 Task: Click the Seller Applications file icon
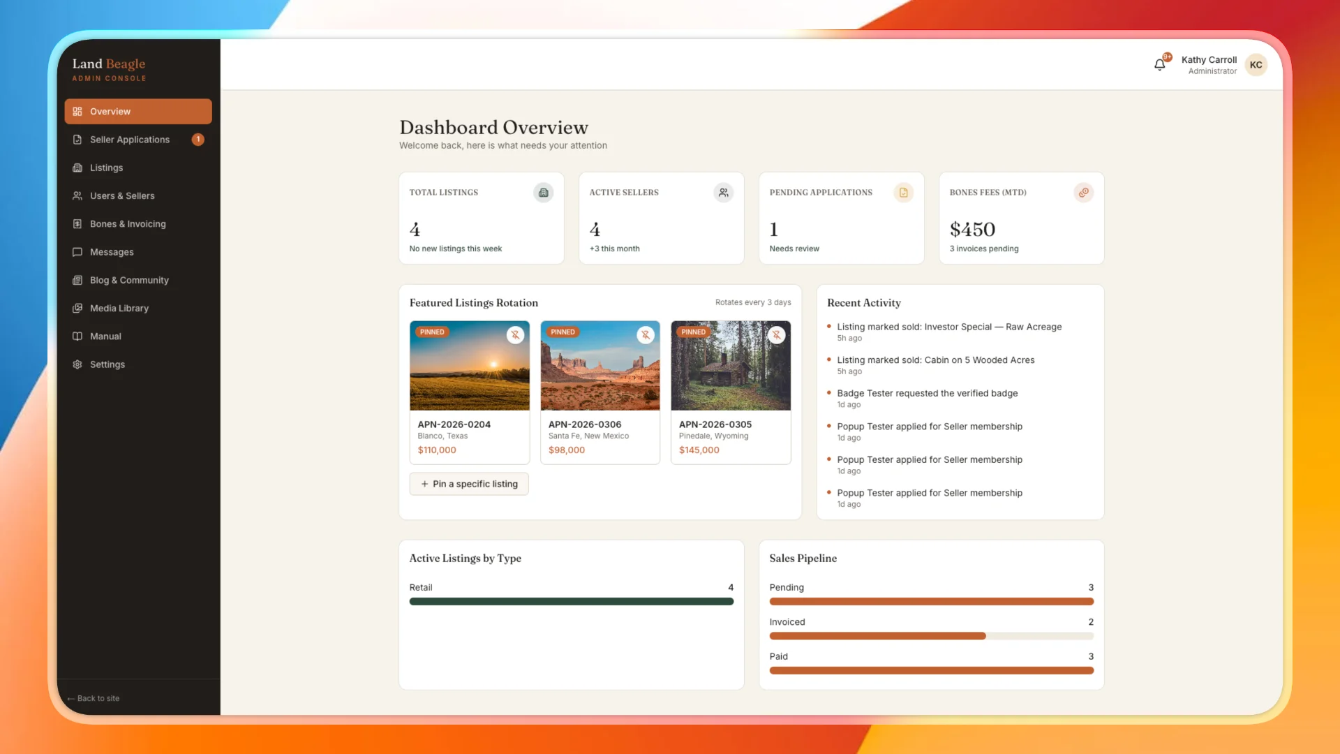coord(77,140)
